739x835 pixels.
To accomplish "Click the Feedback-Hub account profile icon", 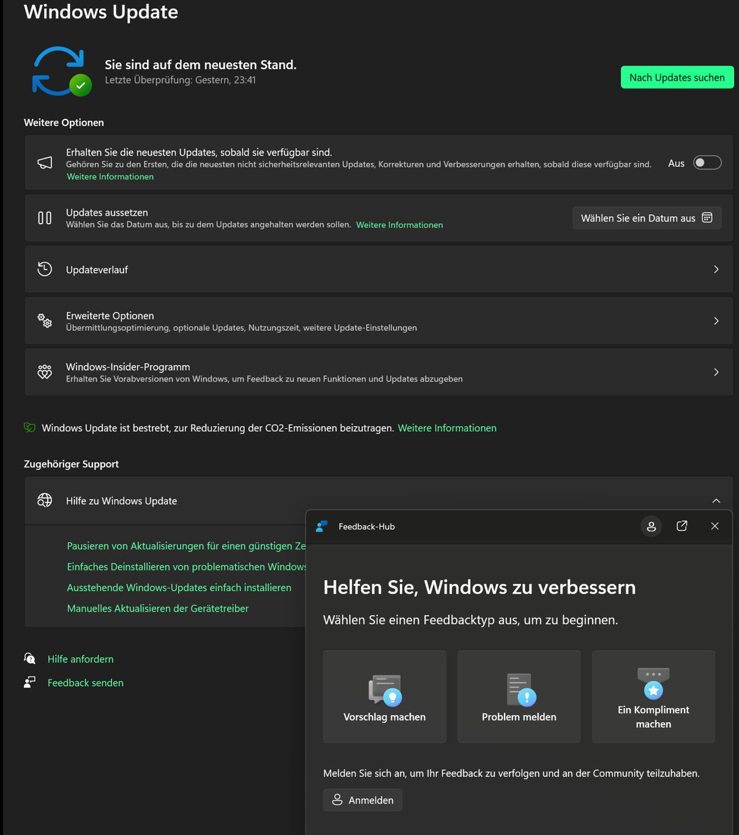I will [x=651, y=526].
